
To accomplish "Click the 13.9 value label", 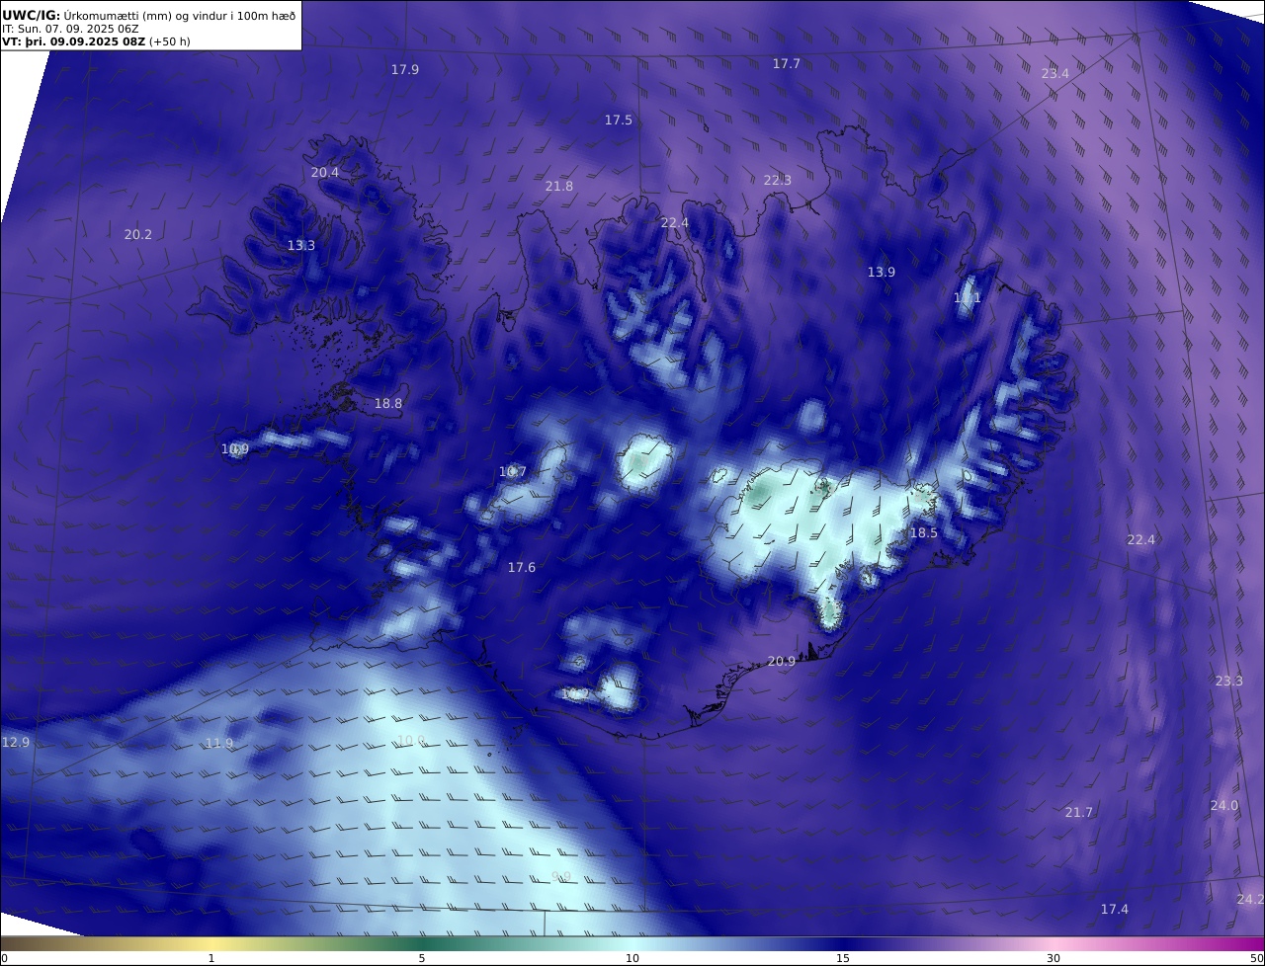I will point(881,272).
